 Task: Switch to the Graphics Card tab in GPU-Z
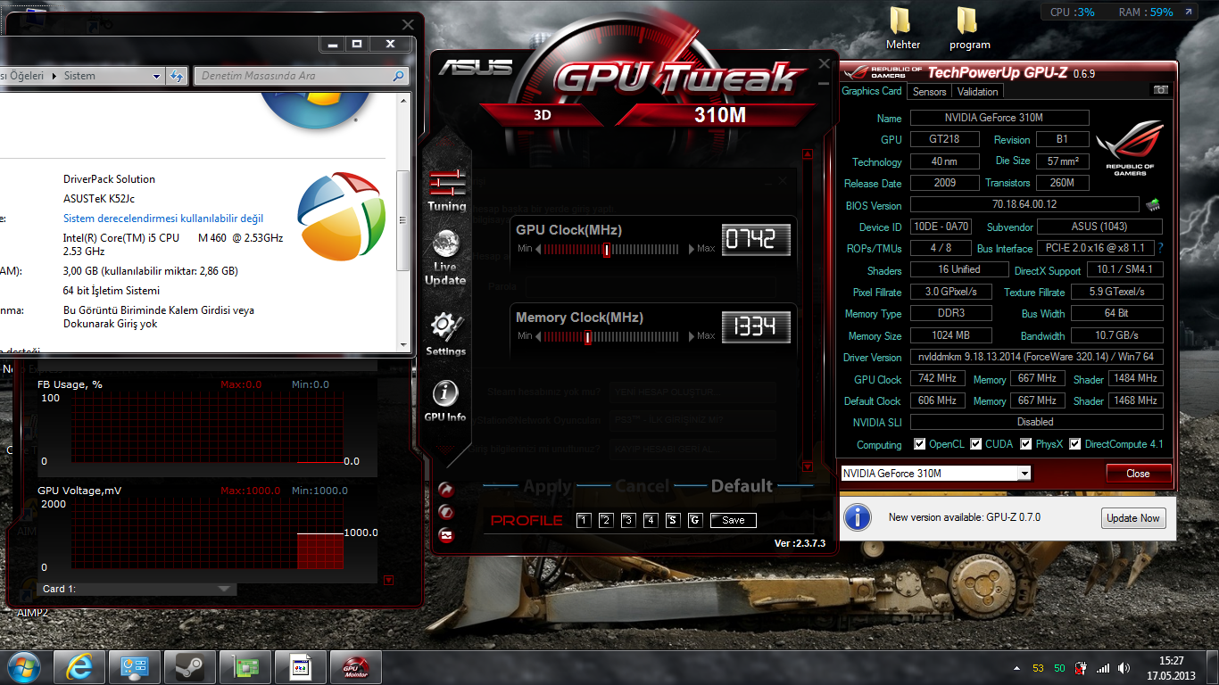pos(872,91)
